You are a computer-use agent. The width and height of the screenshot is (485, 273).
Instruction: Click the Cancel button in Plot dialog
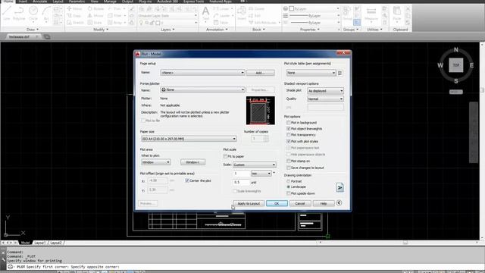pyautogui.click(x=300, y=204)
